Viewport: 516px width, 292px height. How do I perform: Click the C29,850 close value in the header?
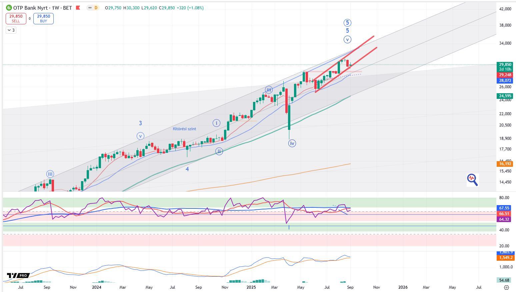pyautogui.click(x=167, y=8)
